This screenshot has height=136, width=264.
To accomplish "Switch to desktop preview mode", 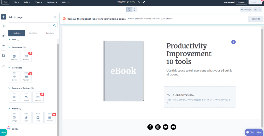I will point(129,10).
